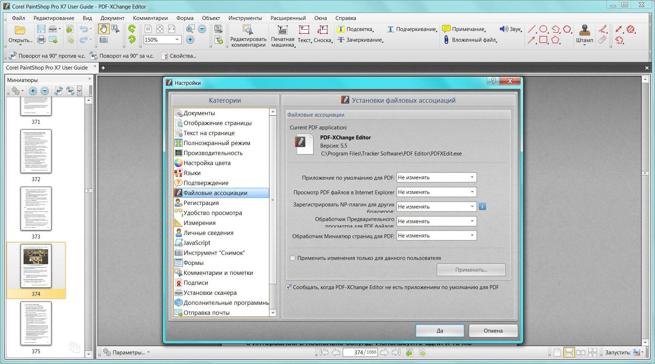
Task: Enable Применить изменения только для данного пользователя
Action: [292, 258]
